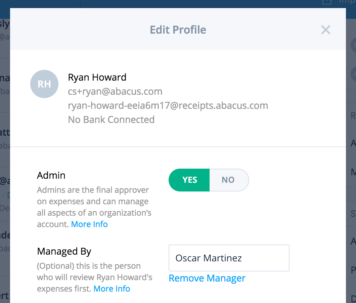356x303 pixels.
Task: Click the RH avatar circle
Action: [x=44, y=84]
